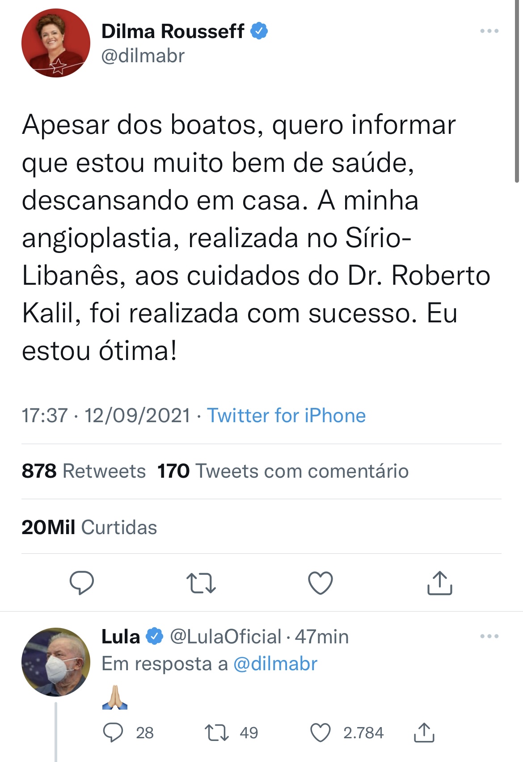Share Dilma's tweet

[x=440, y=582]
